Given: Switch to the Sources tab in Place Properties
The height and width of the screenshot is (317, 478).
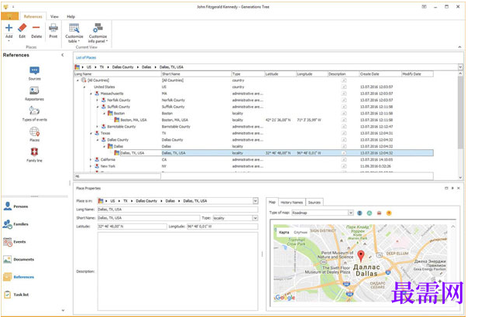Looking at the screenshot, I should pyautogui.click(x=314, y=203).
